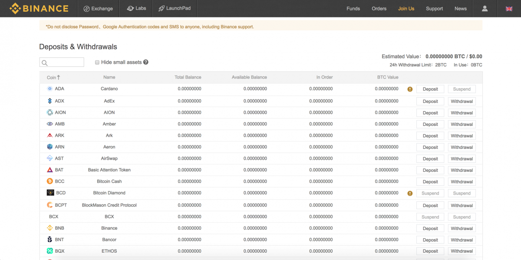Open the user account profile icon
Screen dimensions: 521x260
pos(485,9)
